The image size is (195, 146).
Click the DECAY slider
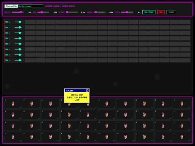click(100, 12)
